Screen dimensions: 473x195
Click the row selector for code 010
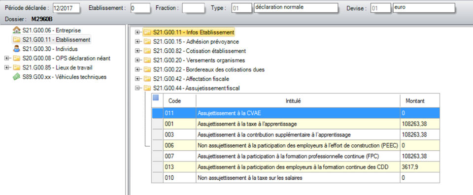click(157, 178)
